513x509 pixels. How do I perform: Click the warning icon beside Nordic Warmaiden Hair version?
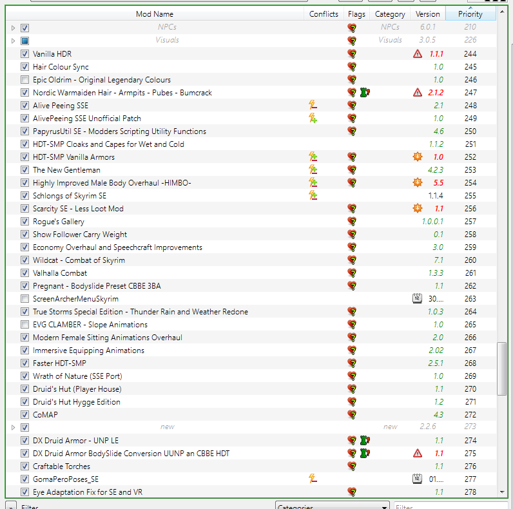tap(418, 93)
